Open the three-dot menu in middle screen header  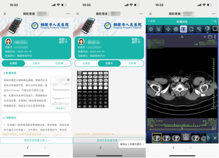(x=141, y=14)
